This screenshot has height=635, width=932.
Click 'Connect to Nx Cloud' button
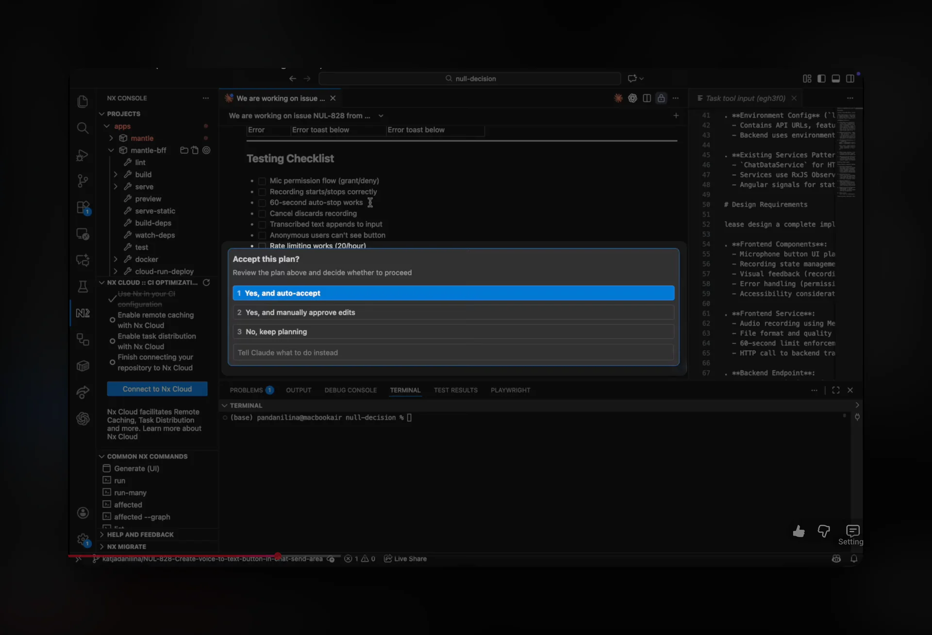click(157, 389)
